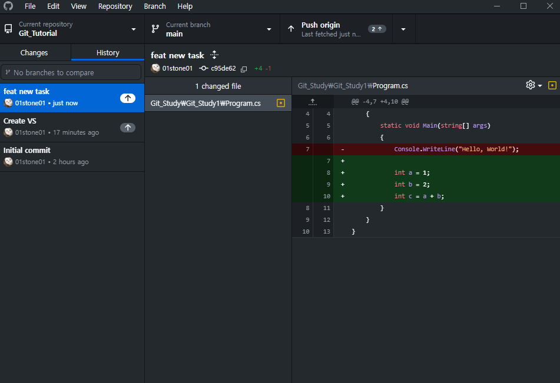Minimize the GitHub Desktop window
Viewport: 560px width, 383px height.
point(497,6)
